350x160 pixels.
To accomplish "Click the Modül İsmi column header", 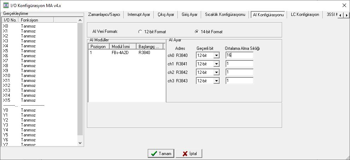I will tap(122, 47).
